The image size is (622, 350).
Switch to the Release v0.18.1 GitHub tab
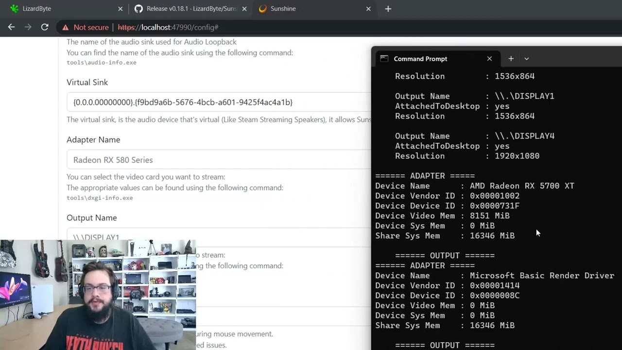tap(191, 9)
